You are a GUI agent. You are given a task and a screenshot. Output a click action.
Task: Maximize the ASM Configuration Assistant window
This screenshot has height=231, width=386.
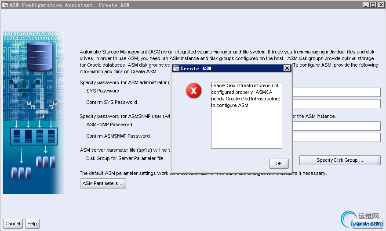[373, 5]
